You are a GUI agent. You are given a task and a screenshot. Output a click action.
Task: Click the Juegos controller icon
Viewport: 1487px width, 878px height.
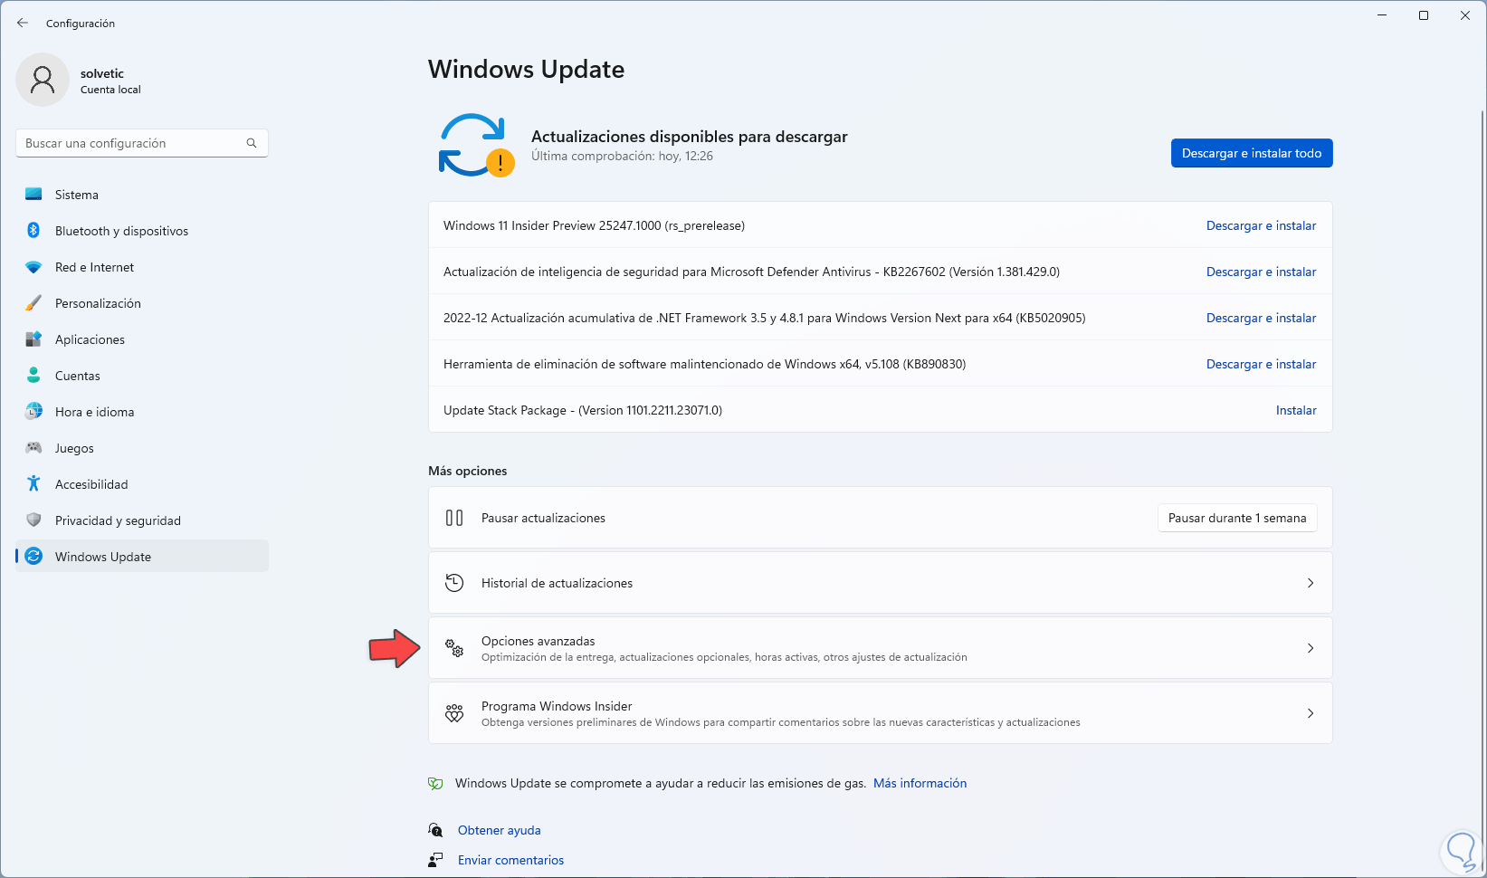point(33,448)
